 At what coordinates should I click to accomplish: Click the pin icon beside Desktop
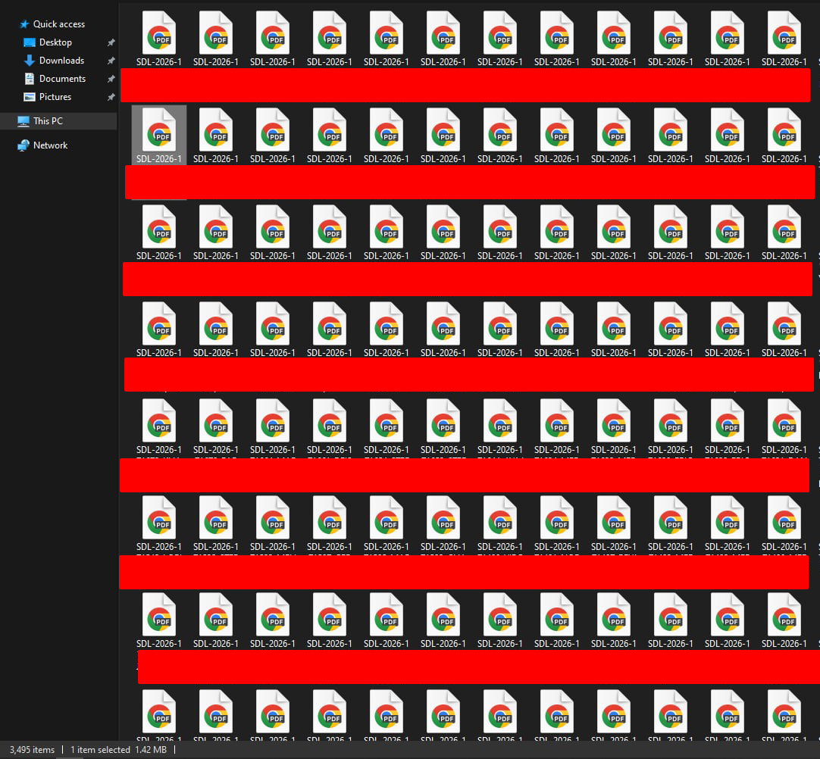click(111, 42)
